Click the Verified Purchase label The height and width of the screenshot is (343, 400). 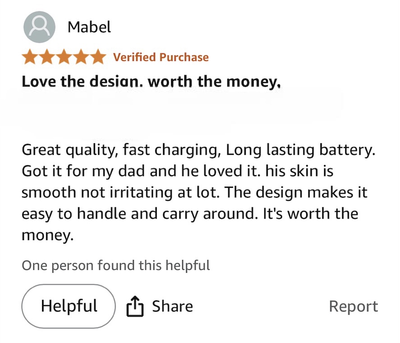point(161,57)
